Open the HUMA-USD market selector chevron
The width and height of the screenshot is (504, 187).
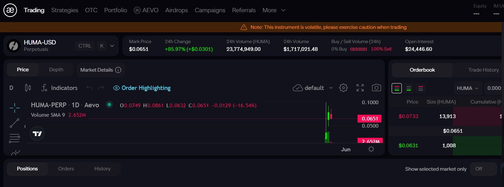[112, 46]
